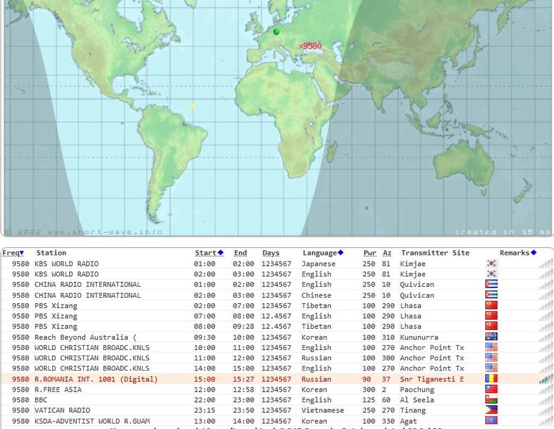Select WORLD CHRISTIAN BROADC.KNLS Russian row name
The image size is (554, 429).
point(92,358)
